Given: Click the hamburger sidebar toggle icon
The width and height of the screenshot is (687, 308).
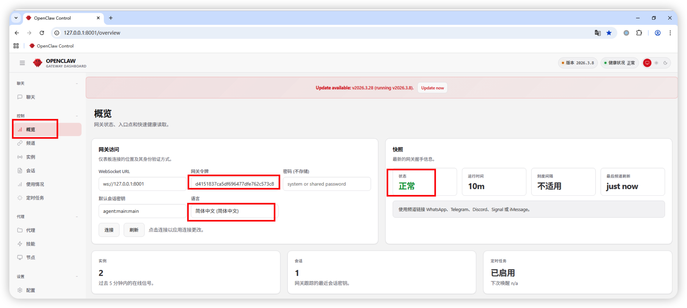Looking at the screenshot, I should [22, 63].
